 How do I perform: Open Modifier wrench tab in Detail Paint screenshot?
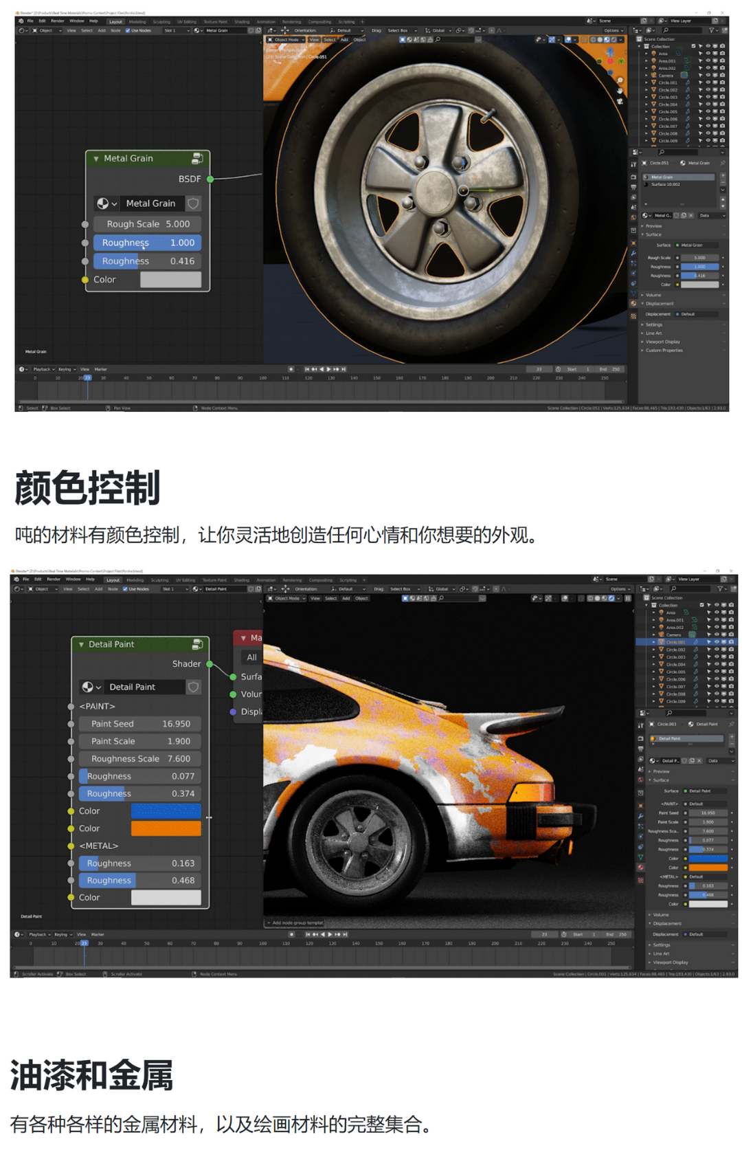640,816
